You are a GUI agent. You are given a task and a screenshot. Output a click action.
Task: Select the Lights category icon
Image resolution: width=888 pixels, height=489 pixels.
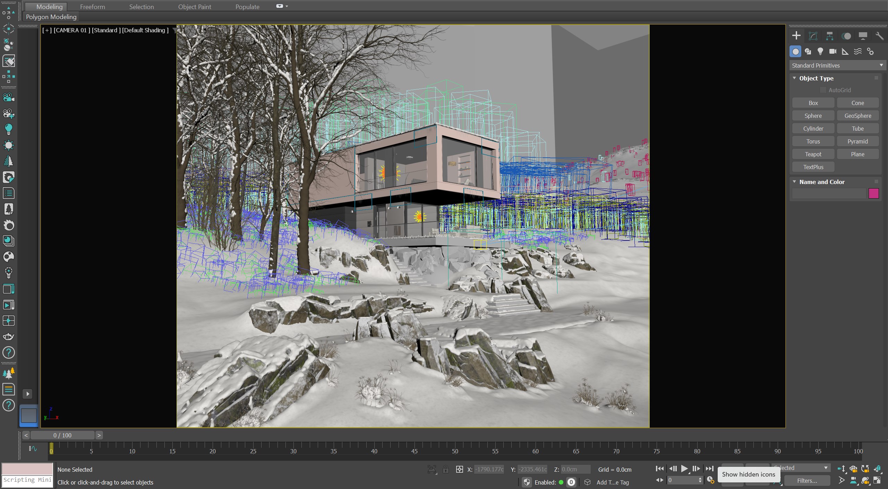tap(820, 52)
